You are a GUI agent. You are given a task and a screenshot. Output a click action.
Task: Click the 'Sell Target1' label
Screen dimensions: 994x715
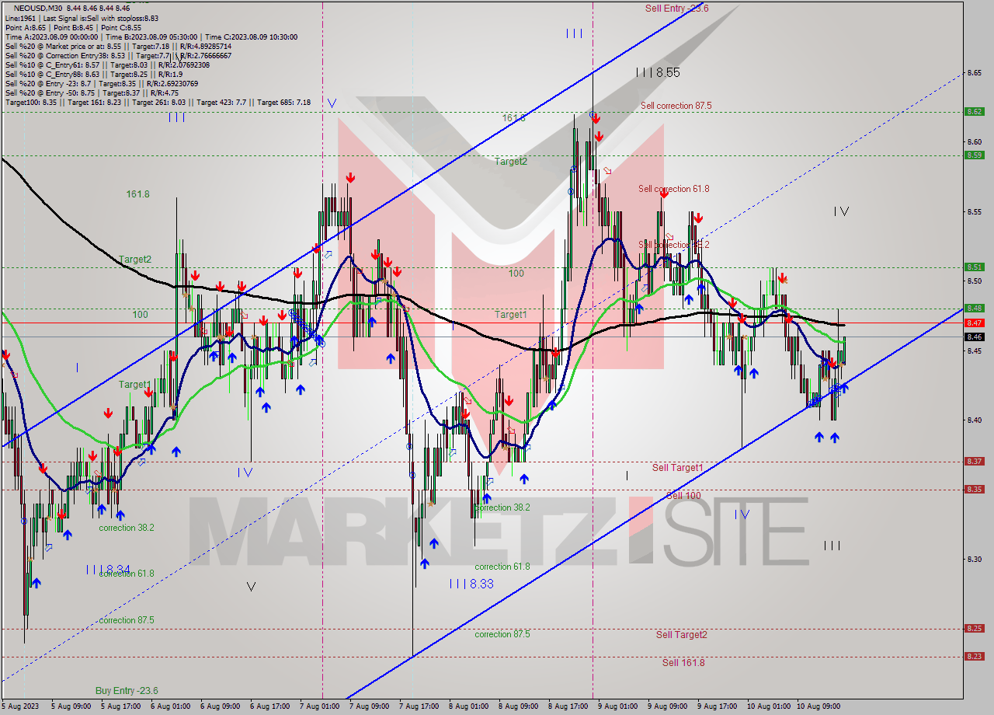click(678, 467)
